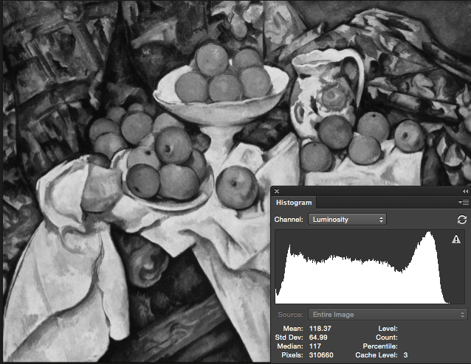Collapse the panel with the double-arrow icon
This screenshot has height=364, width=471.
coord(464,192)
